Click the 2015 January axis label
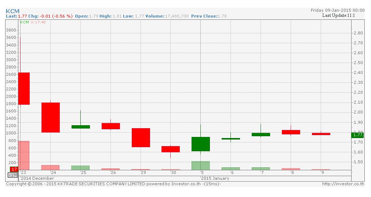Viewport: 371px width, 197px height. tap(215, 178)
